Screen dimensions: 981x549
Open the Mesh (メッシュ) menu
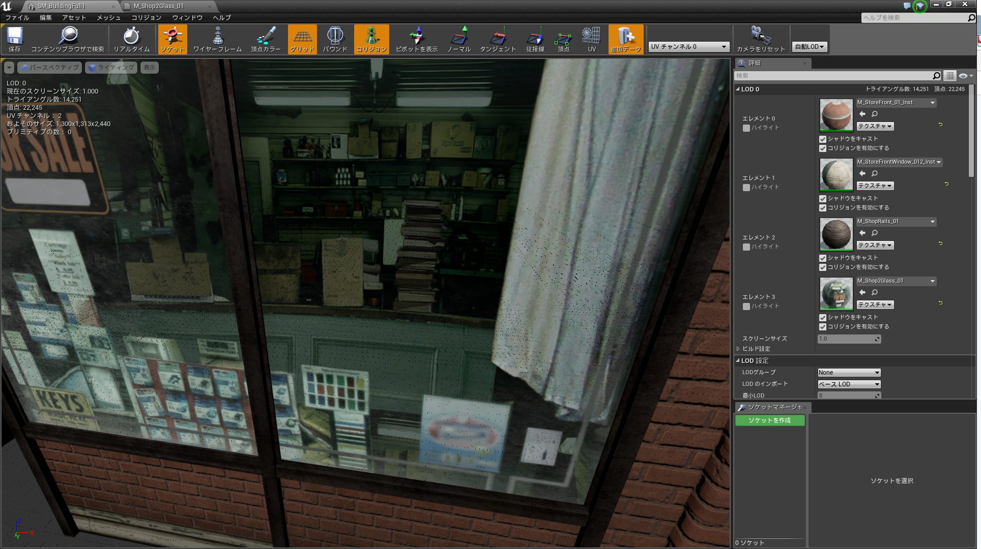coord(108,17)
